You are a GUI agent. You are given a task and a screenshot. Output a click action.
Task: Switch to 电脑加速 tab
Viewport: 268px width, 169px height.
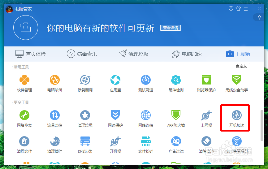click(187, 54)
